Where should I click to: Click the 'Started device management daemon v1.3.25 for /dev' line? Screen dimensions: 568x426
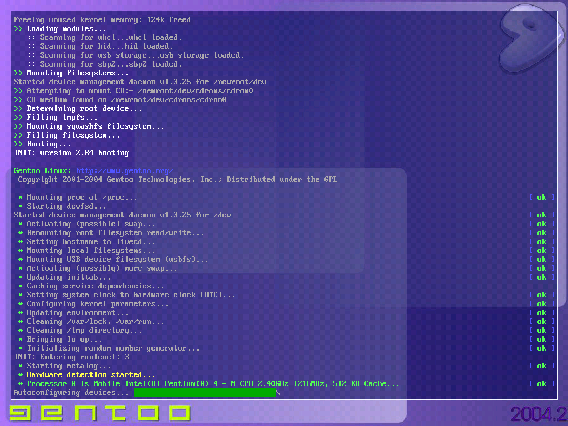coord(123,215)
